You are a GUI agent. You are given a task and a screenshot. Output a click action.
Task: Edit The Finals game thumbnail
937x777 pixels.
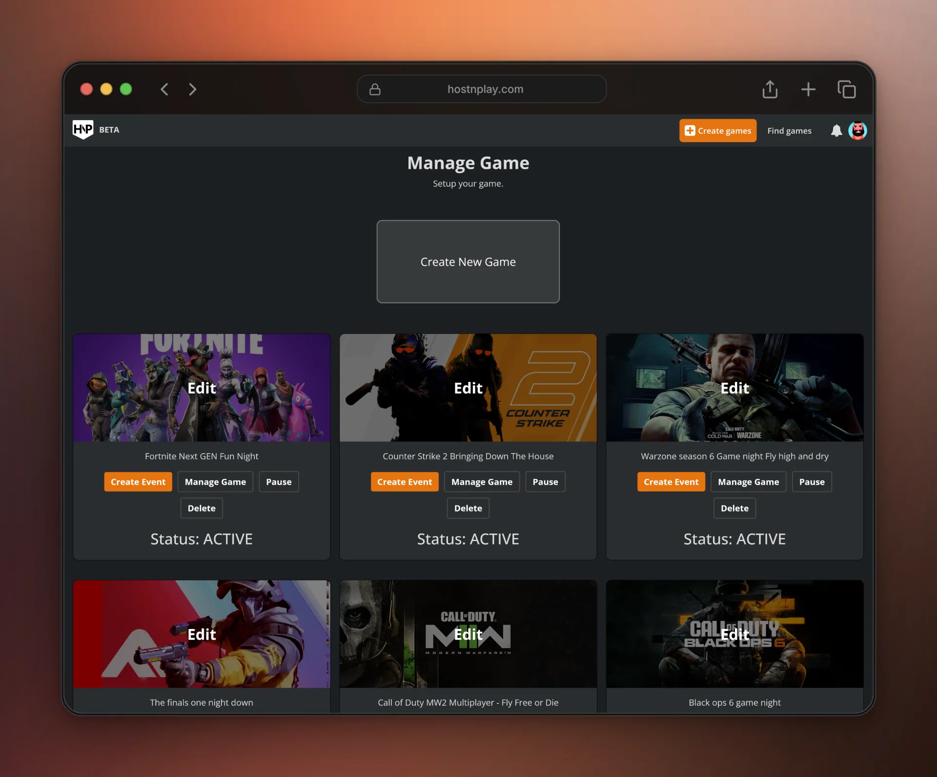tap(202, 634)
